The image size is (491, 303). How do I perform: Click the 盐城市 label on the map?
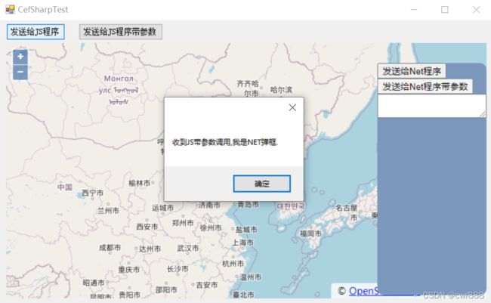(246, 230)
